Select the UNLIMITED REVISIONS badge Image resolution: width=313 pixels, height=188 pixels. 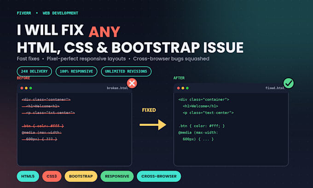126,71
